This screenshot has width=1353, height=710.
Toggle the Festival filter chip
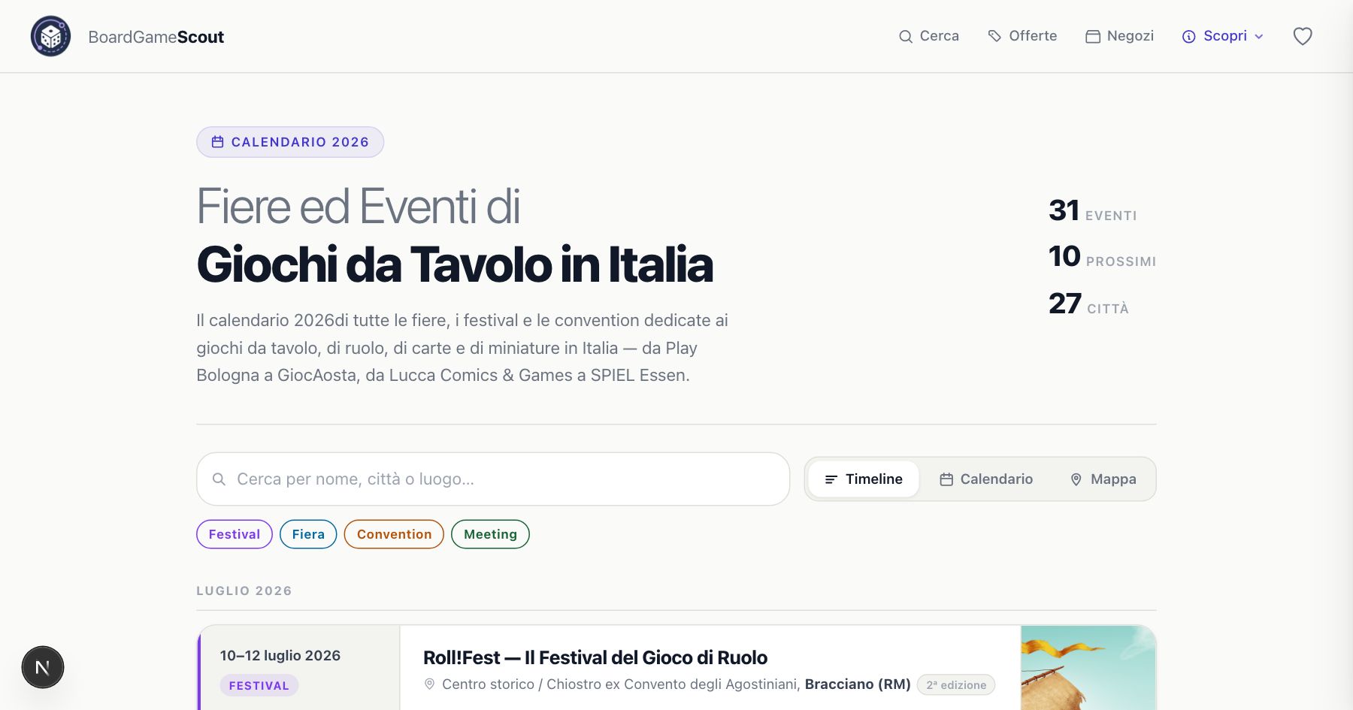click(235, 534)
